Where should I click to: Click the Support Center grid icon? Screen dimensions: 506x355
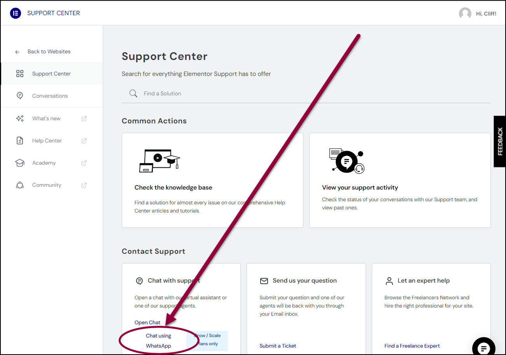pos(20,74)
